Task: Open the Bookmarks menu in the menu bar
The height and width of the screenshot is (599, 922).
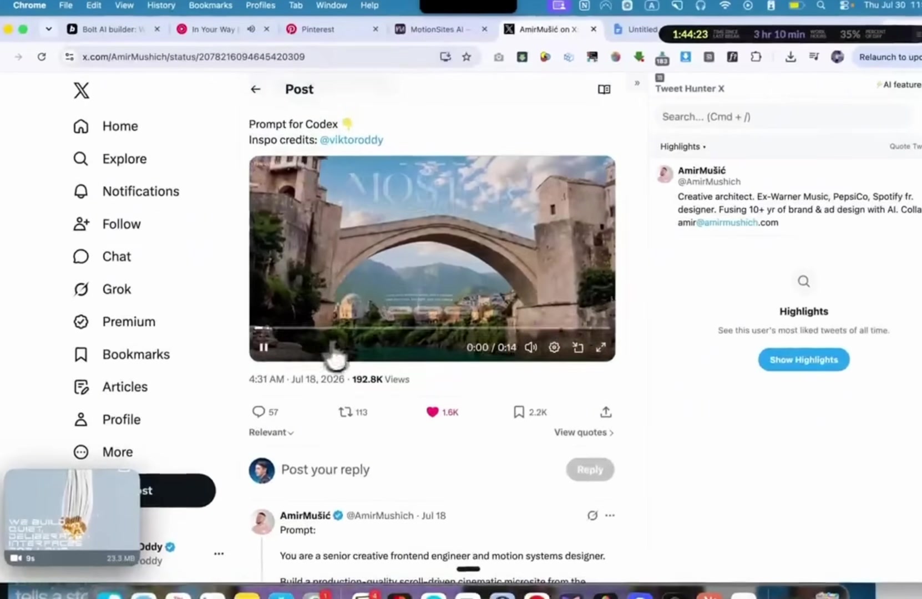Action: click(210, 6)
